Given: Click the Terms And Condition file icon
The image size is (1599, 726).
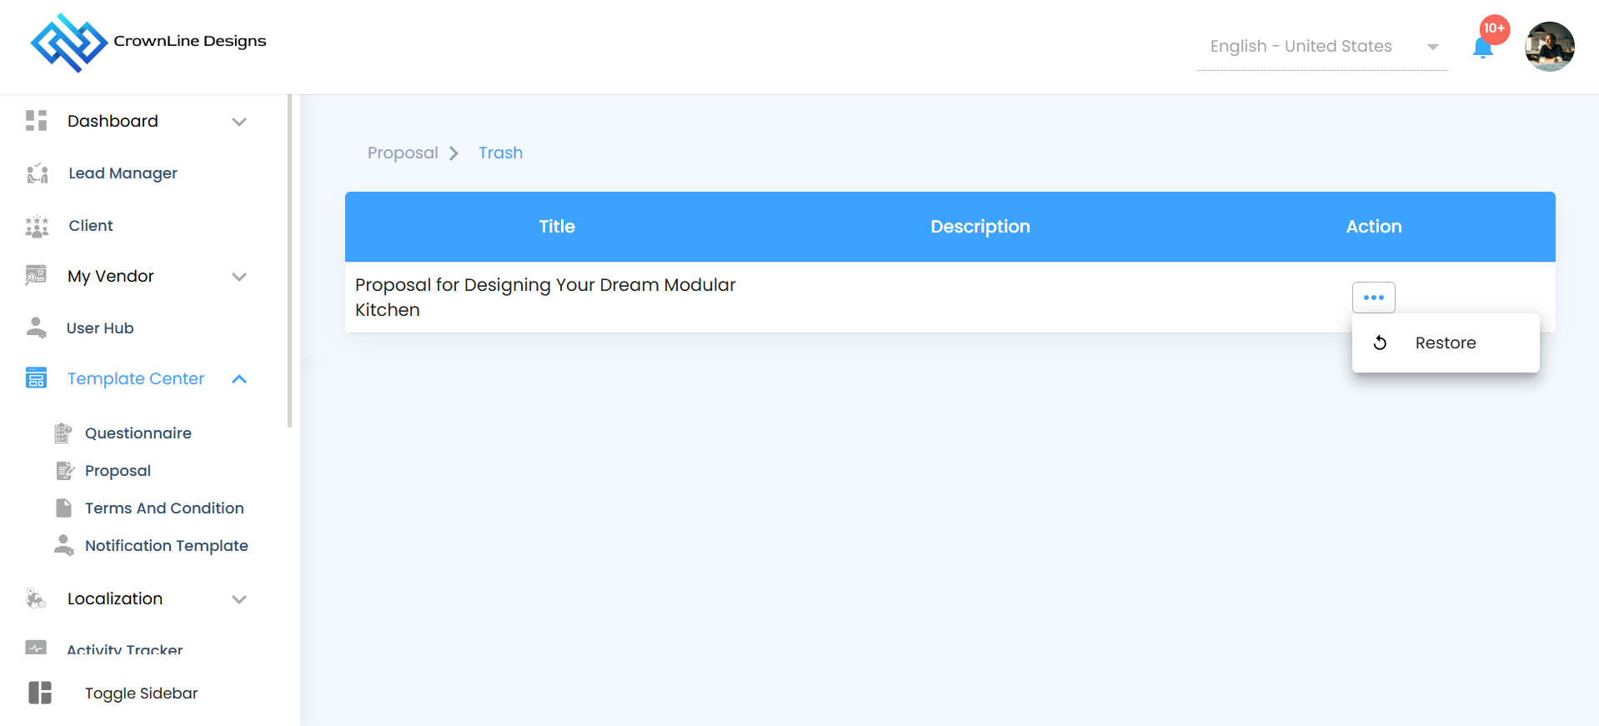Looking at the screenshot, I should [x=63, y=508].
